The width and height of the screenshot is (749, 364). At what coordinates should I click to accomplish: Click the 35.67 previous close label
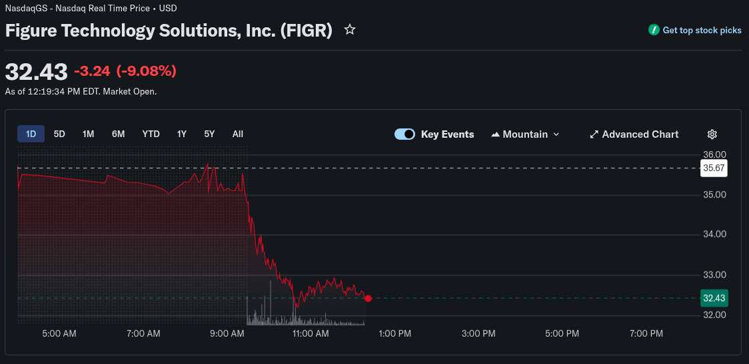pos(714,168)
